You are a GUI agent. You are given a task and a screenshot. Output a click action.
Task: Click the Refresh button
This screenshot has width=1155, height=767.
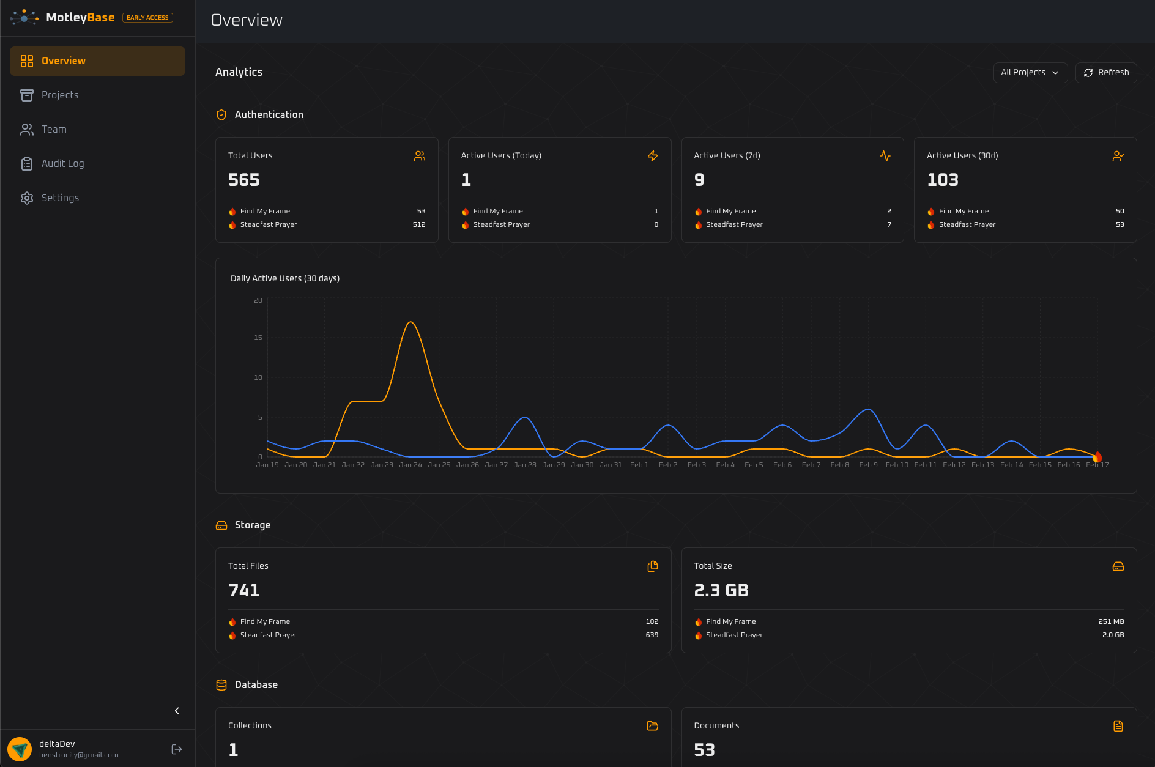[1106, 72]
